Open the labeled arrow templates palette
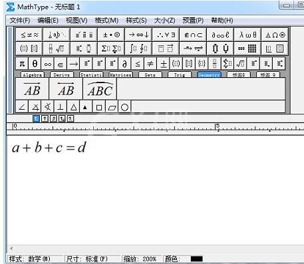Screen dimensions: 304x264 click(x=193, y=49)
